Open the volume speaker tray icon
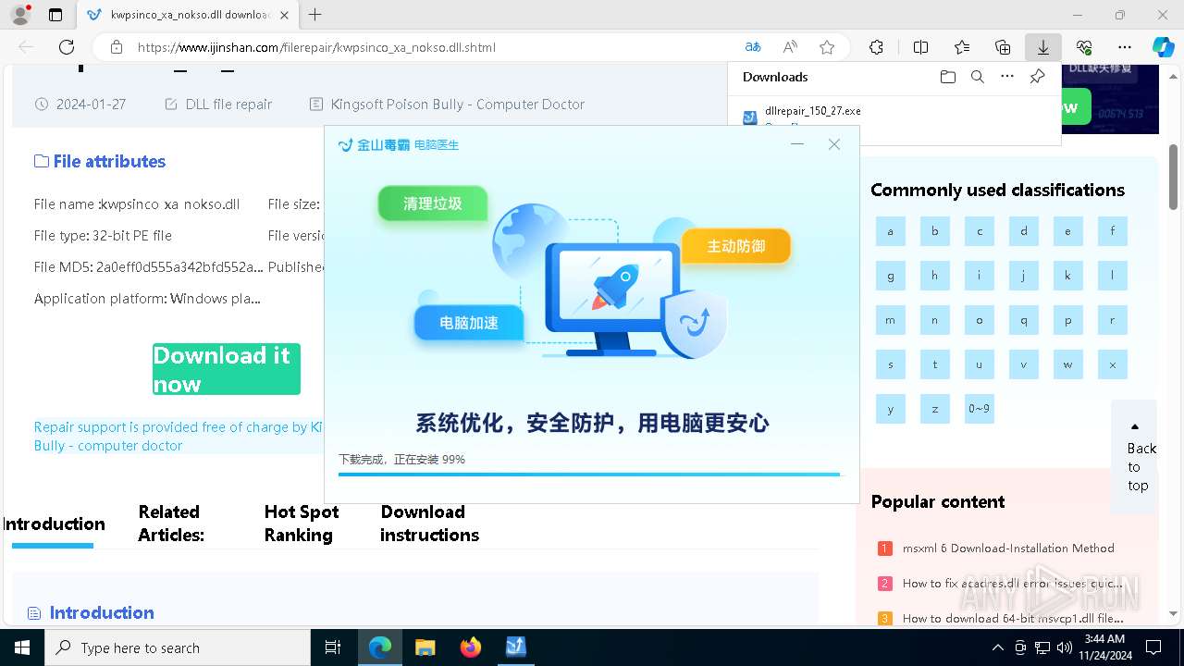1184x666 pixels. coord(1065,647)
